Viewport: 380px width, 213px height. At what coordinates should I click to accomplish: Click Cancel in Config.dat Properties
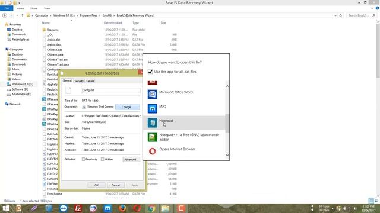116,185
